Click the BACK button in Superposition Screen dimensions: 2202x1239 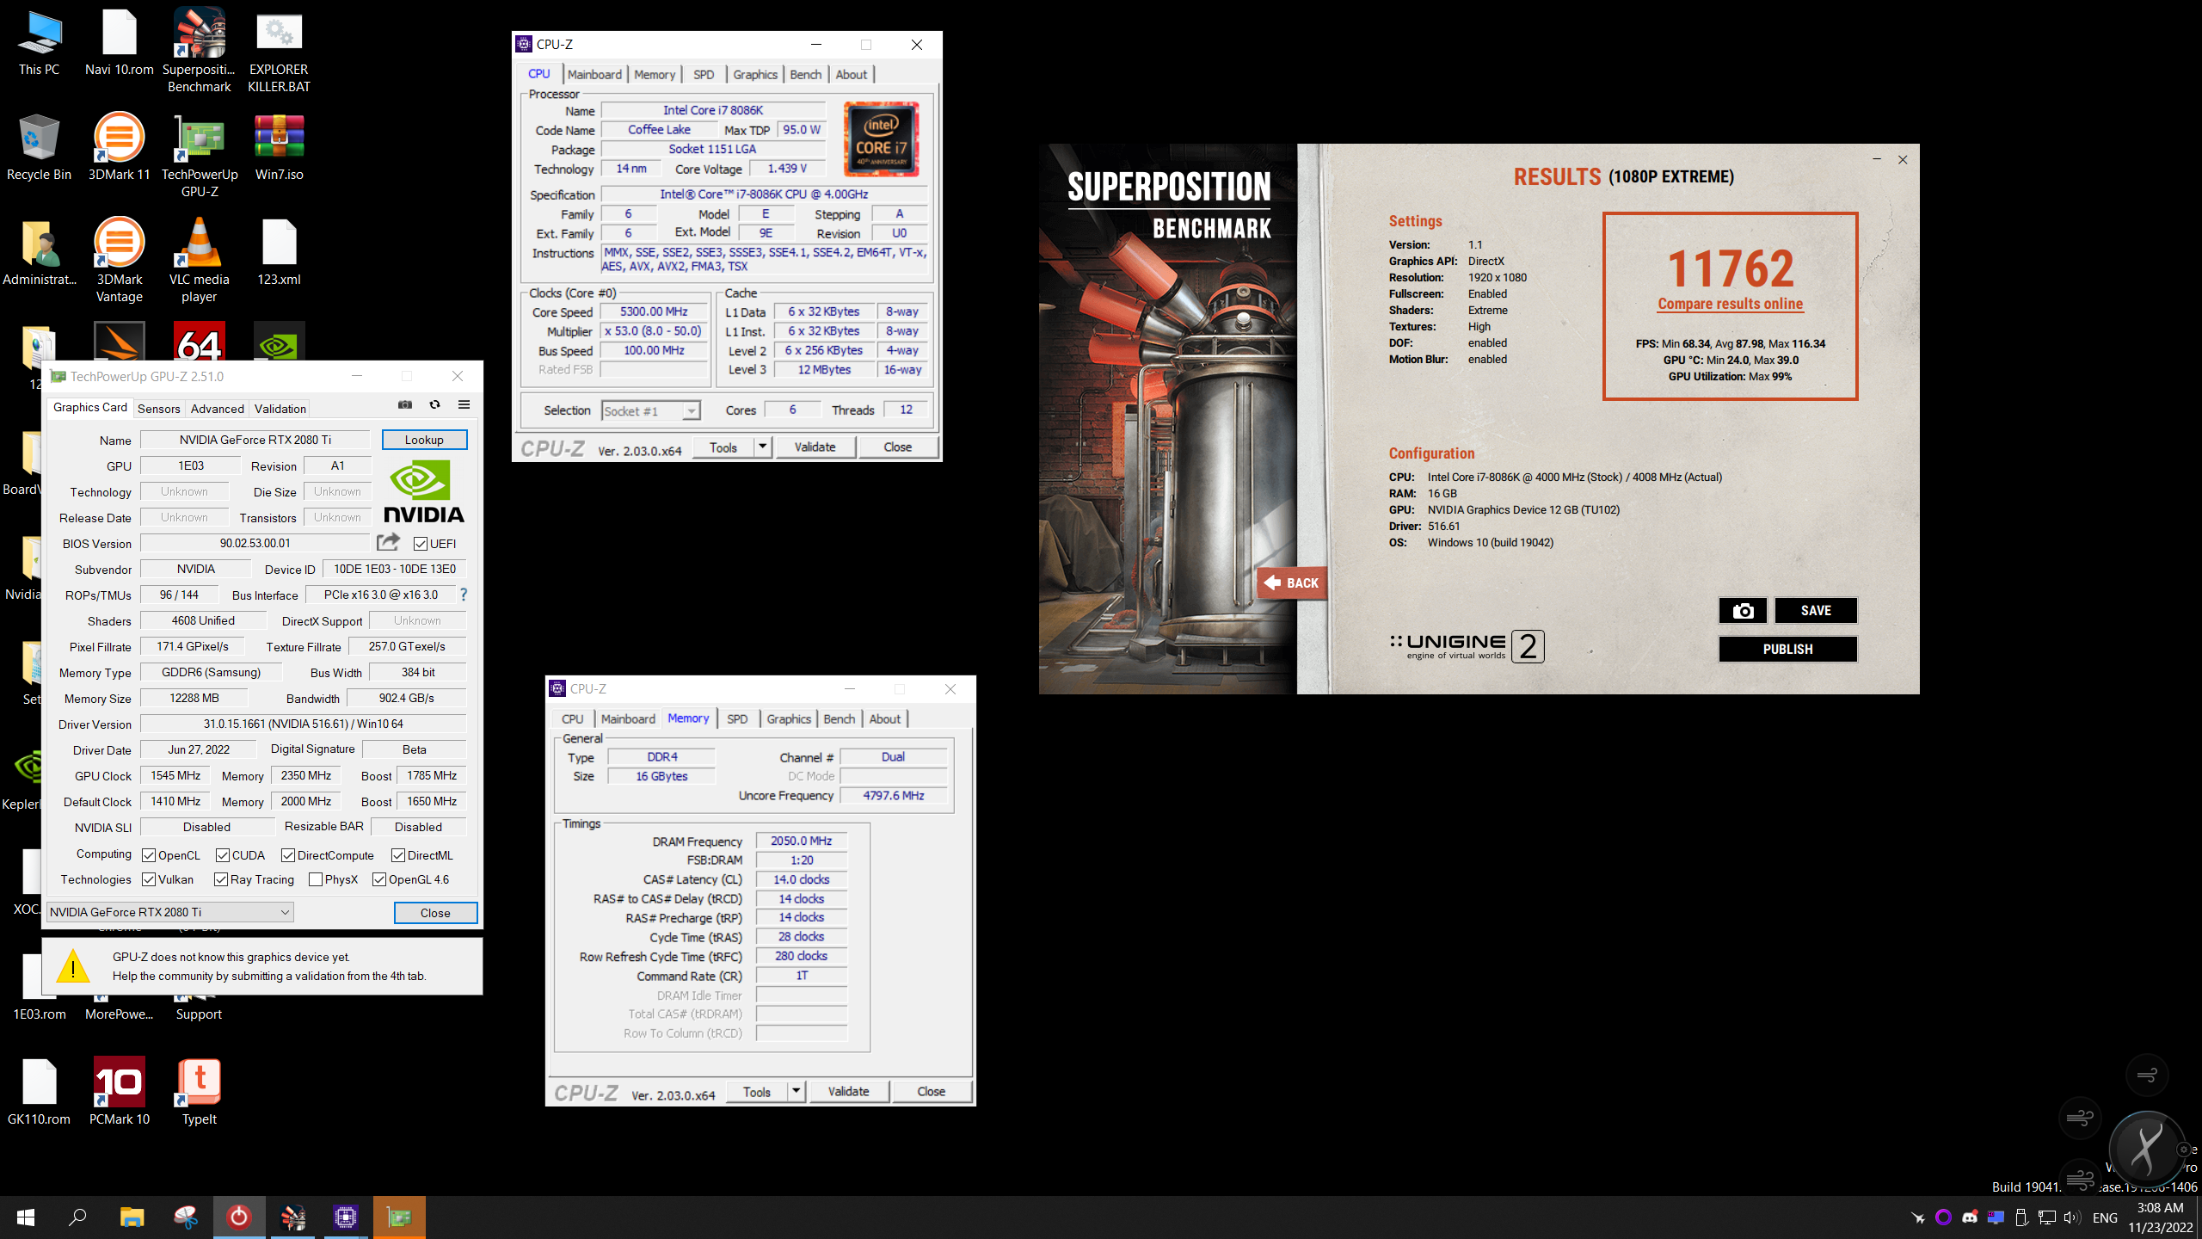1291,583
